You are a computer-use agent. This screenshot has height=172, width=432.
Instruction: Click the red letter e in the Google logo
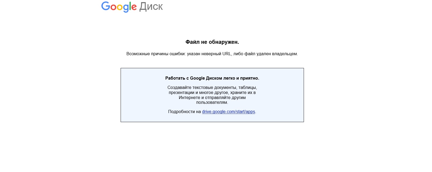click(134, 7)
